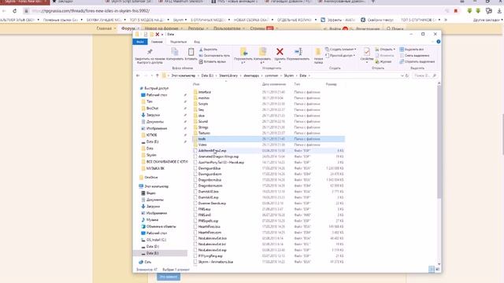The width and height of the screenshot is (504, 283).
Task: Click the browser Back arrow
Action: click(x=4, y=11)
